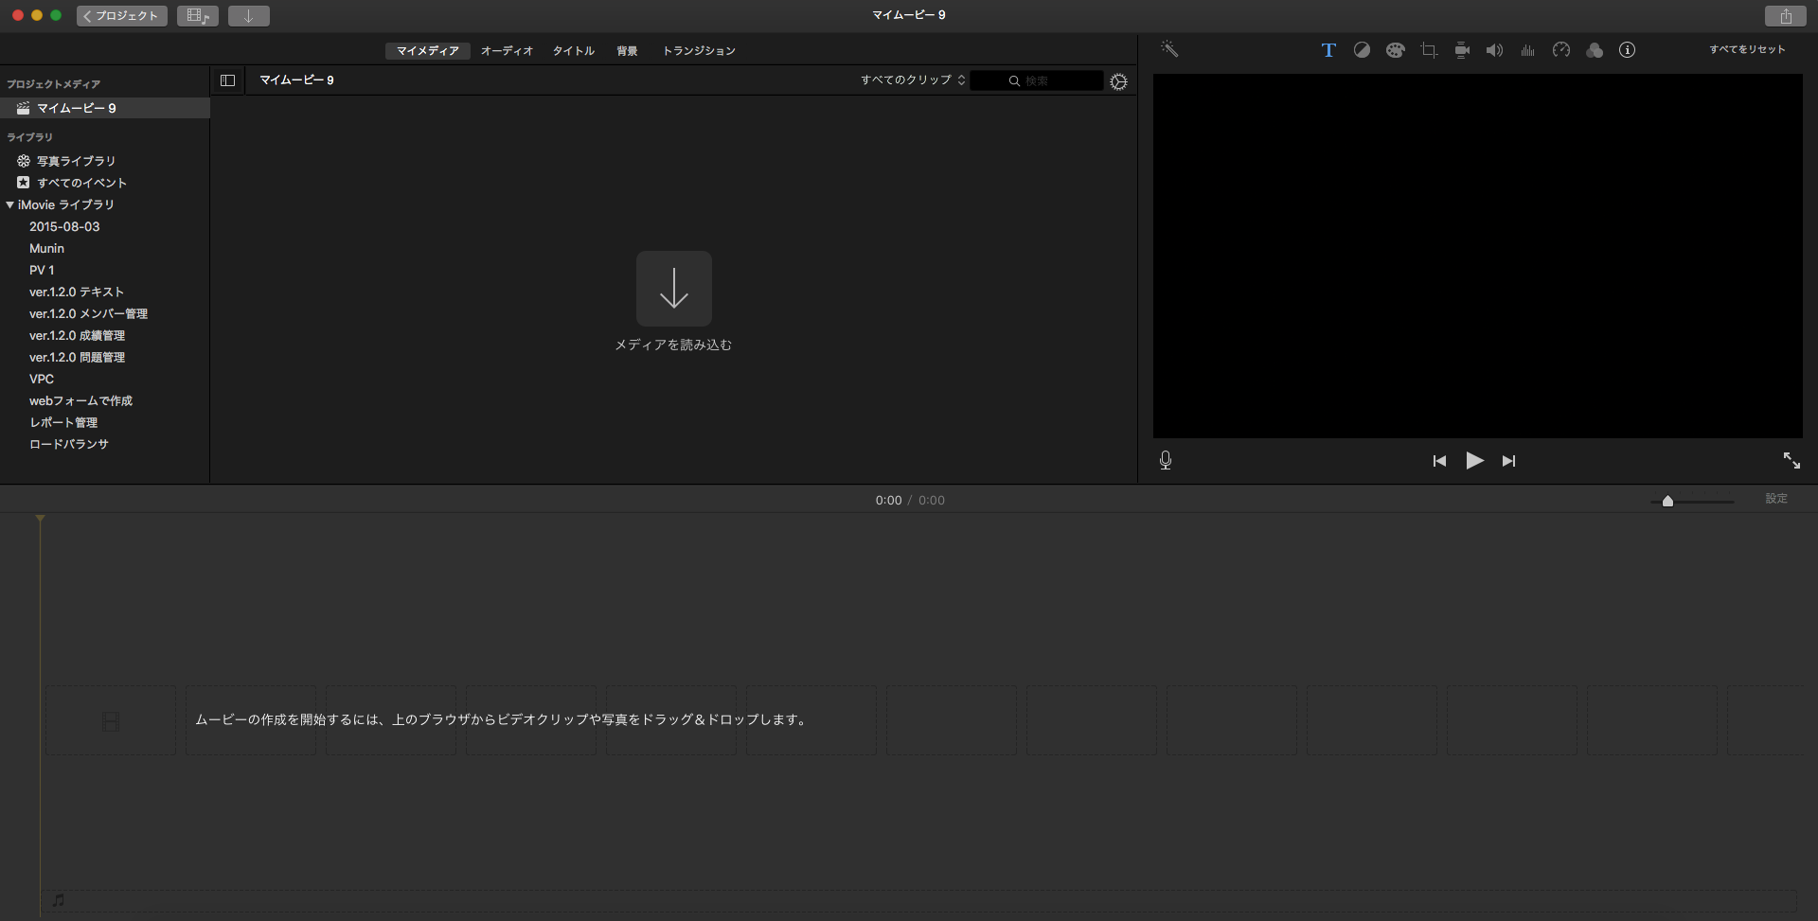Open the speed adjustment speedometer icon
Image resolution: width=1818 pixels, height=921 pixels.
point(1561,50)
